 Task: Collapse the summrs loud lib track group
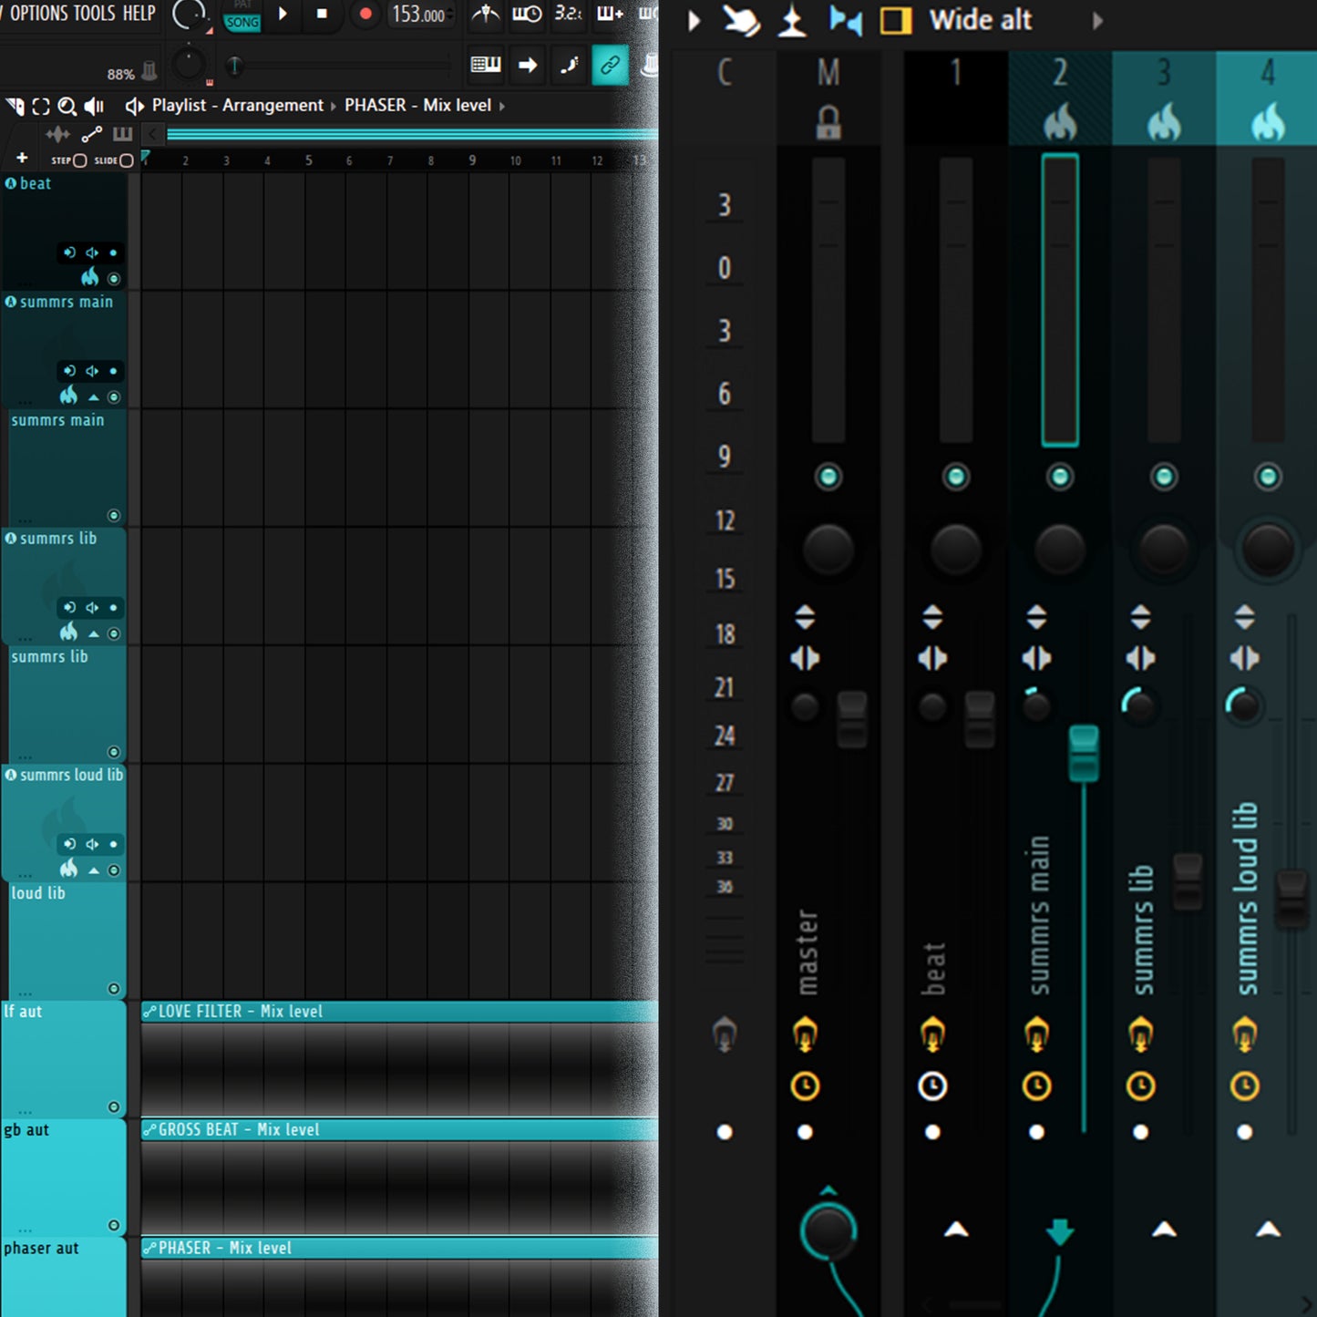(x=94, y=870)
